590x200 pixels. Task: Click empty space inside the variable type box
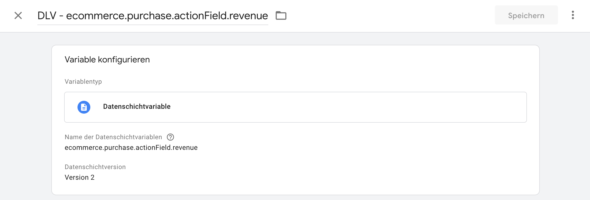pyautogui.click(x=347, y=107)
